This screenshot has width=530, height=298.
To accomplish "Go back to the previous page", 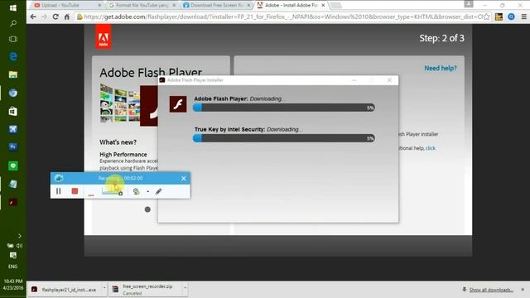I will pos(33,17).
